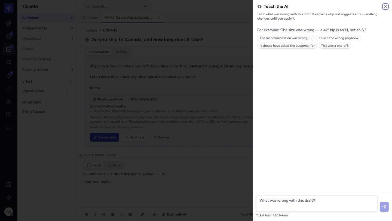The width and height of the screenshot is (392, 221).
Task: Pick 'The recommendation was wrong —' suggestion
Action: pos(286,38)
